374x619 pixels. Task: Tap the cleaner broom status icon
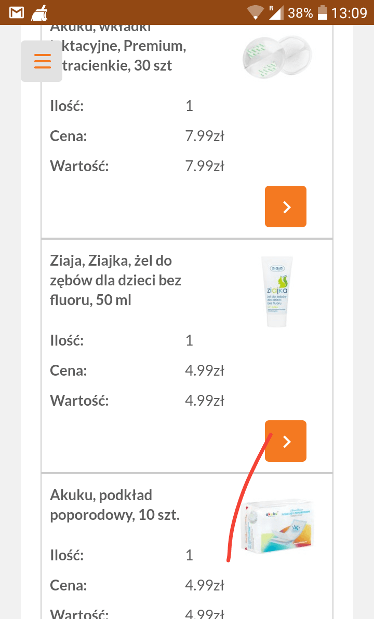(39, 12)
